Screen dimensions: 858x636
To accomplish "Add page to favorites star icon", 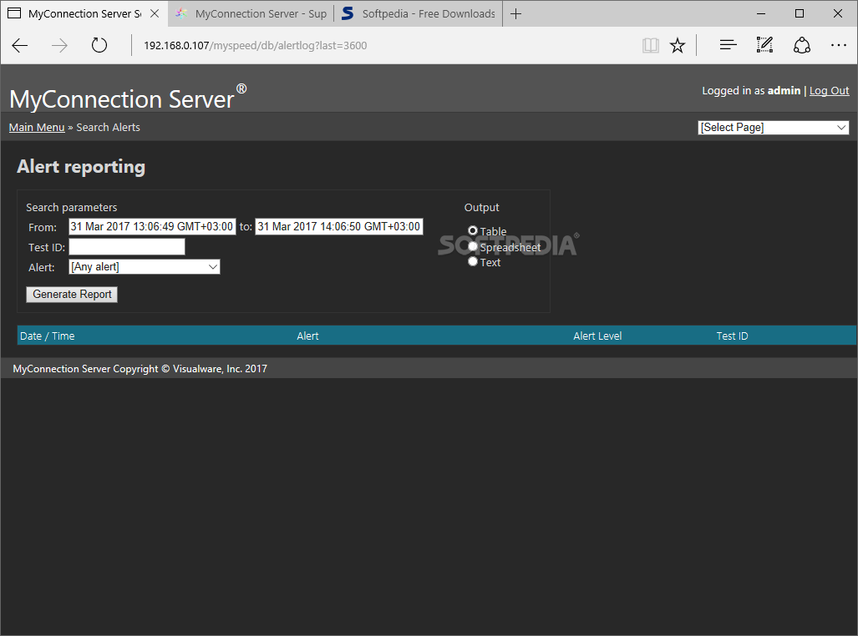I will [678, 45].
